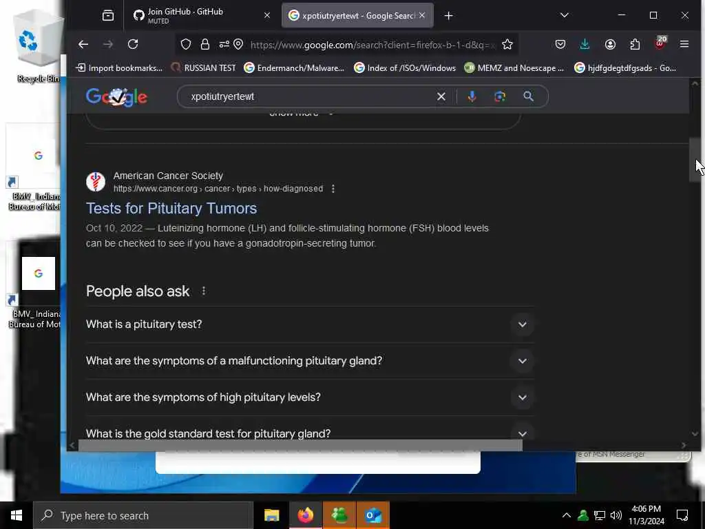This screenshot has width=705, height=529.
Task: Open People also ask options menu
Action: pyautogui.click(x=204, y=291)
